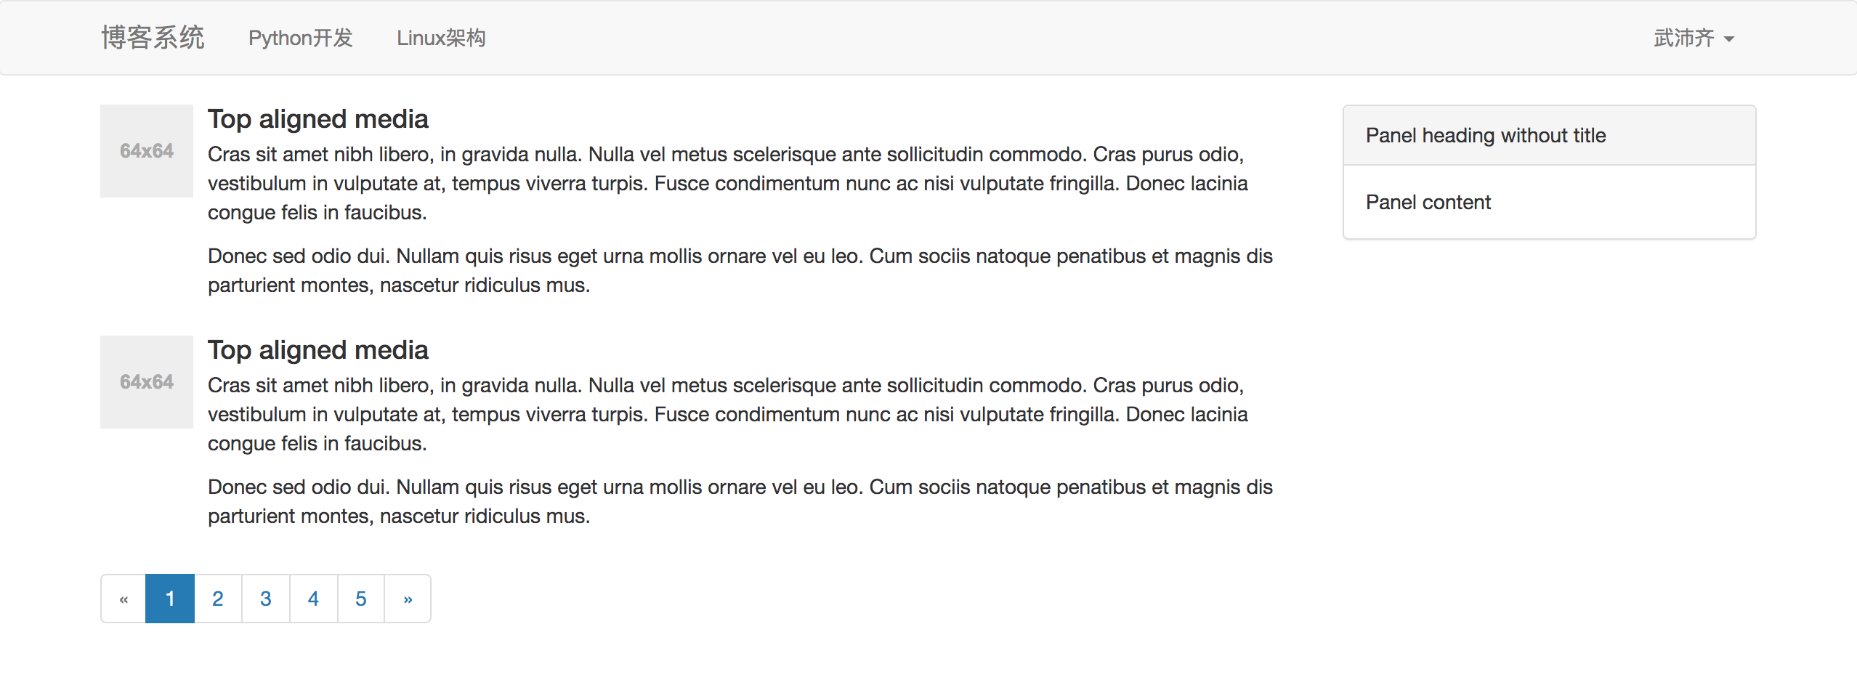Go to previous page with « arrow
The height and width of the screenshot is (677, 1857).
pos(124,599)
